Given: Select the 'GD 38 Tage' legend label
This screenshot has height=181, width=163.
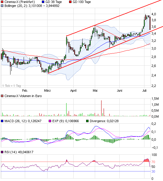Looking at the screenshot, I should 54,2.
